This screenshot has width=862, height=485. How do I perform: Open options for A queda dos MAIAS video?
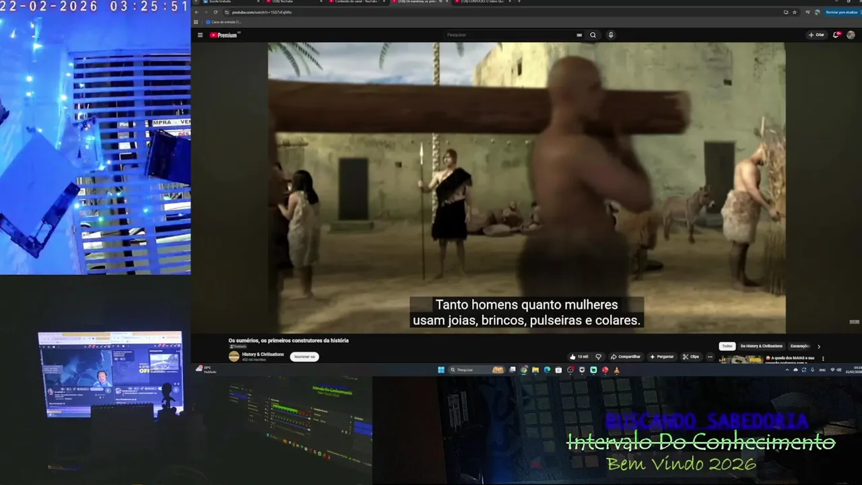click(x=823, y=358)
